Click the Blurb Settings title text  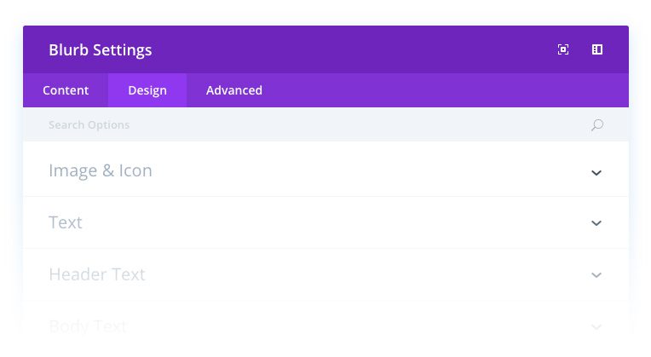pyautogui.click(x=101, y=49)
